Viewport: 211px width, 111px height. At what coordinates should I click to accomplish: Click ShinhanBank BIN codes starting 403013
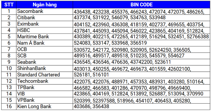(142, 69)
